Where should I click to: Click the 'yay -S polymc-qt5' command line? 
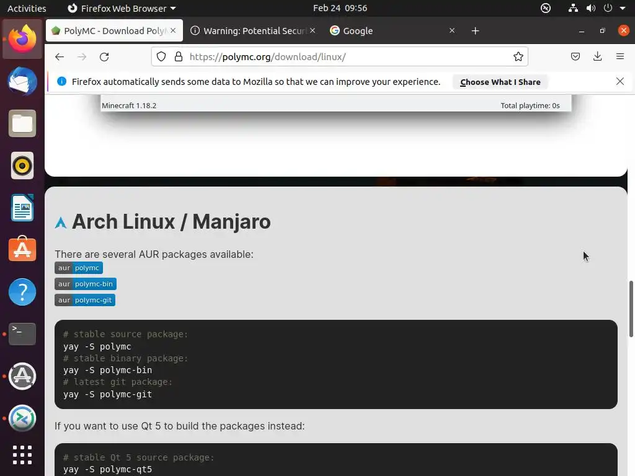click(x=108, y=470)
